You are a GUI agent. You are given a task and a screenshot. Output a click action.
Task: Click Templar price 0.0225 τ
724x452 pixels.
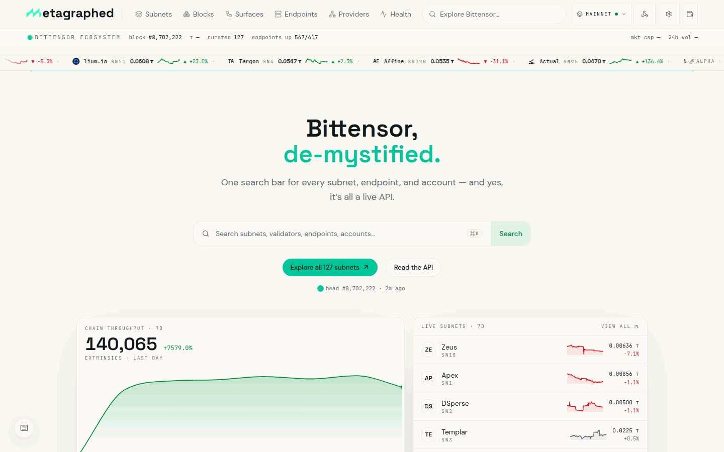coord(625,430)
